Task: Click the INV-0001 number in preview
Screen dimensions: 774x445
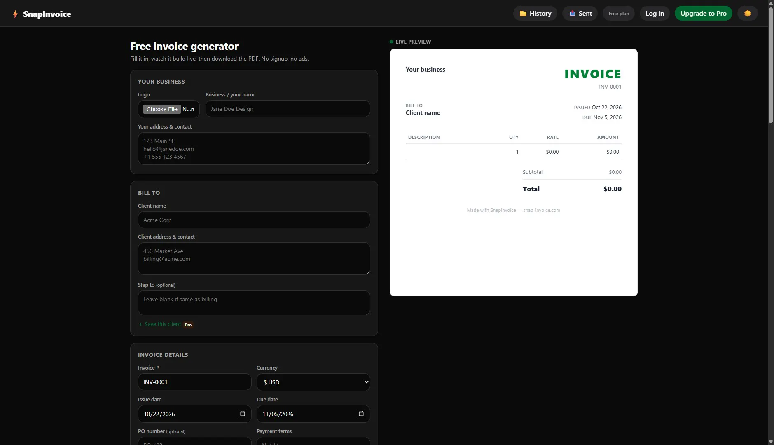Action: (x=610, y=87)
